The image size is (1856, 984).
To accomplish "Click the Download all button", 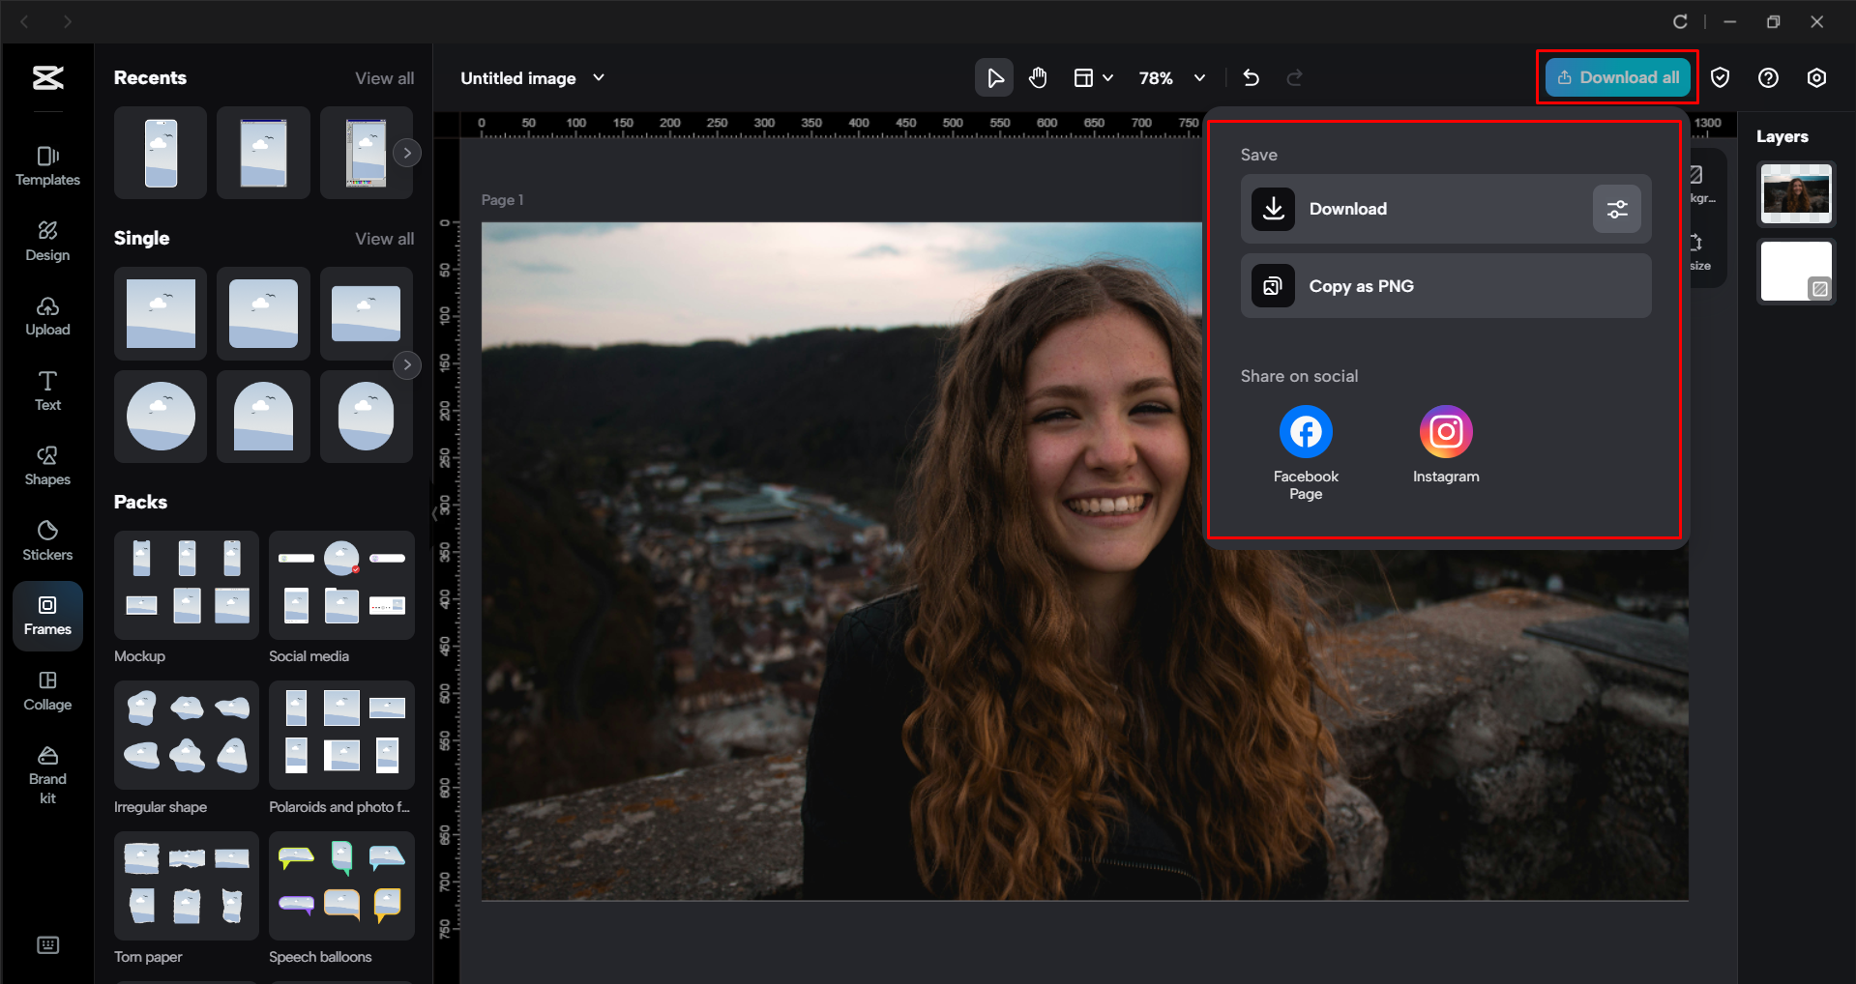I will coord(1616,77).
